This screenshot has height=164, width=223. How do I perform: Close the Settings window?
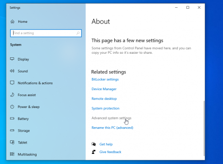[x=199, y=7]
